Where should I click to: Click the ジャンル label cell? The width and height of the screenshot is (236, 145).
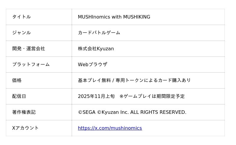22,33
